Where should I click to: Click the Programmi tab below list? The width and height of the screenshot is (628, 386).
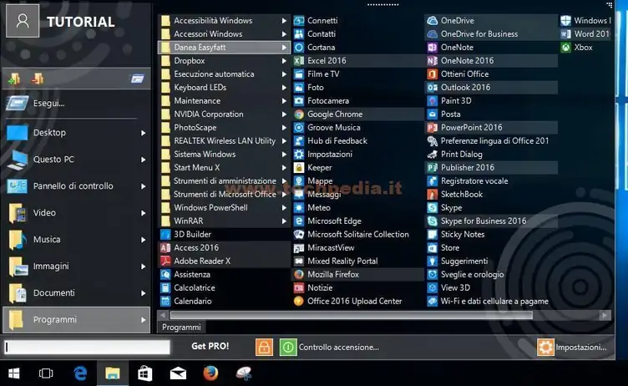181,327
